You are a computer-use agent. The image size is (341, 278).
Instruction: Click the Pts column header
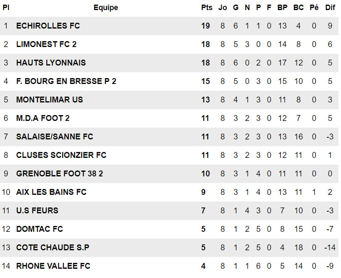click(x=207, y=8)
